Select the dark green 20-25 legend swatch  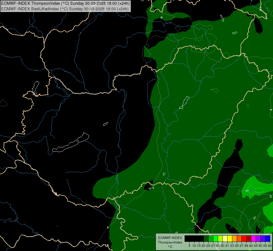pyautogui.click(x=206, y=238)
